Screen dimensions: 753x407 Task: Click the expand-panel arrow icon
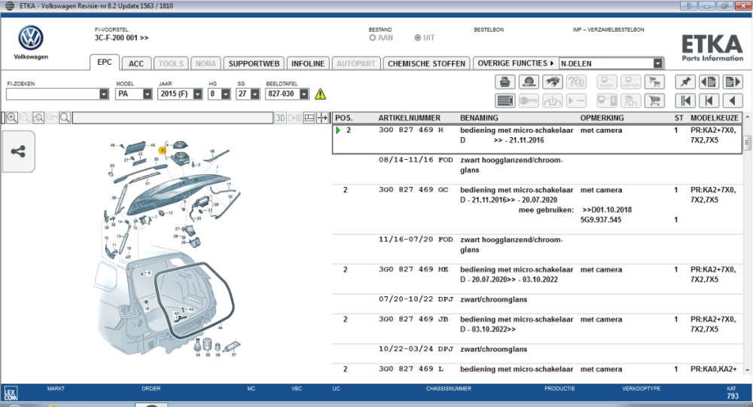(x=322, y=118)
